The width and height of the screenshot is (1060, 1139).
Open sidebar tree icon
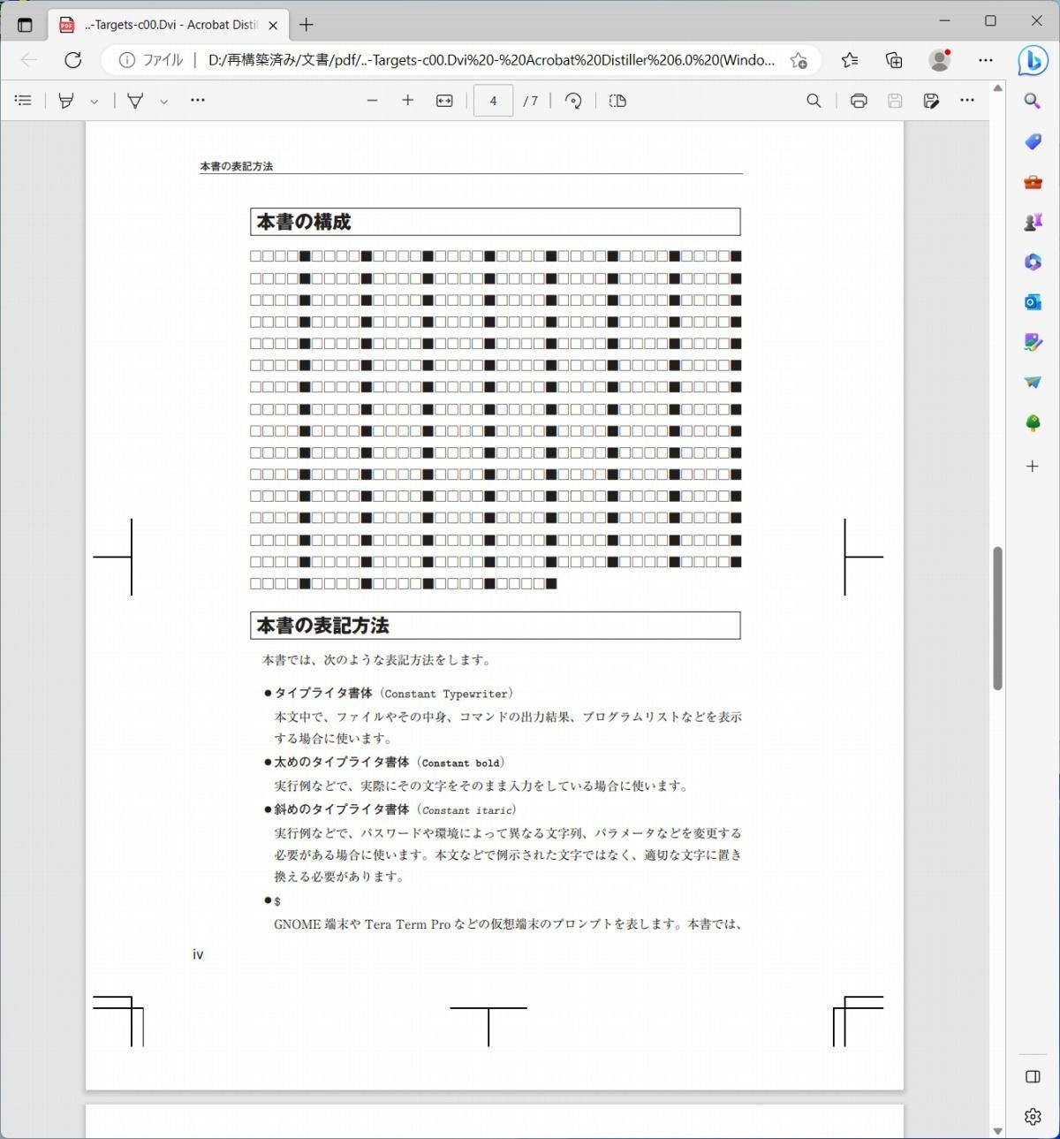tap(1033, 423)
